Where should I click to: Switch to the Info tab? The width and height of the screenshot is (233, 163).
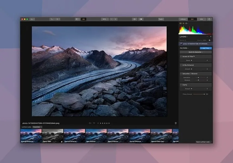click(x=201, y=19)
